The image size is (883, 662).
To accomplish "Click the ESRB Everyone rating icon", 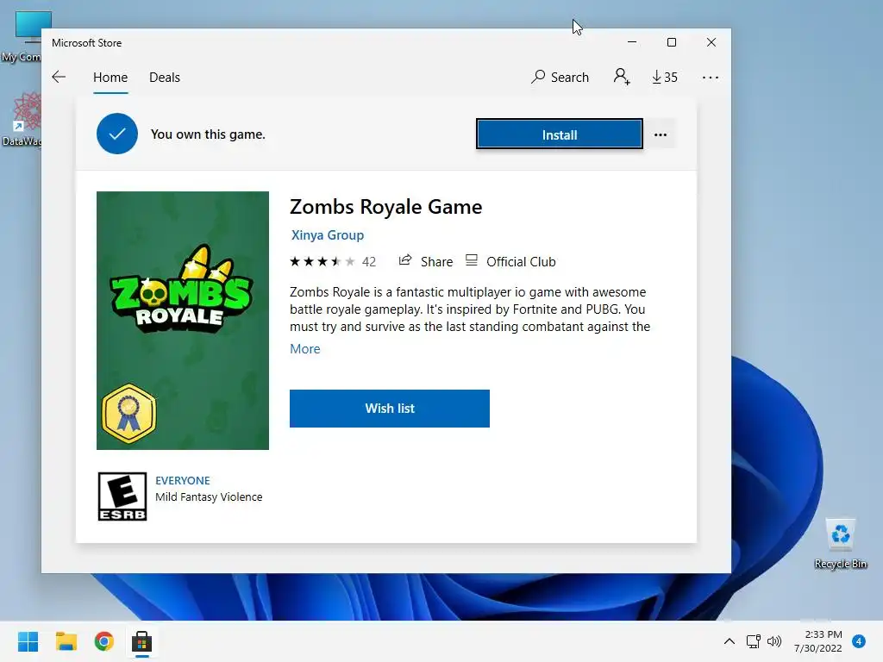I will [x=122, y=496].
